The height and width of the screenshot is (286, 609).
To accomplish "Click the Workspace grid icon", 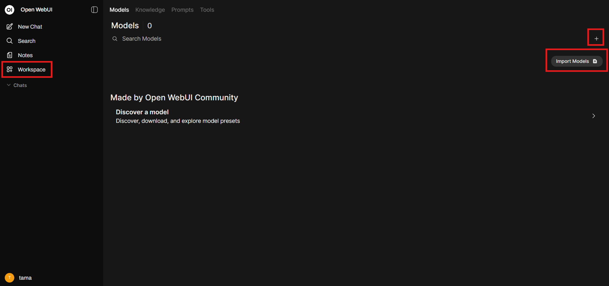I will (x=10, y=70).
